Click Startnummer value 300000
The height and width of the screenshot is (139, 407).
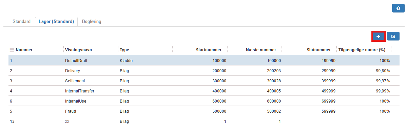tap(219, 81)
